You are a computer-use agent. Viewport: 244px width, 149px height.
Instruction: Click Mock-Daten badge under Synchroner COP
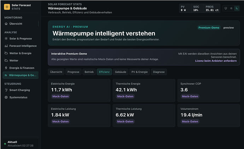190,96
